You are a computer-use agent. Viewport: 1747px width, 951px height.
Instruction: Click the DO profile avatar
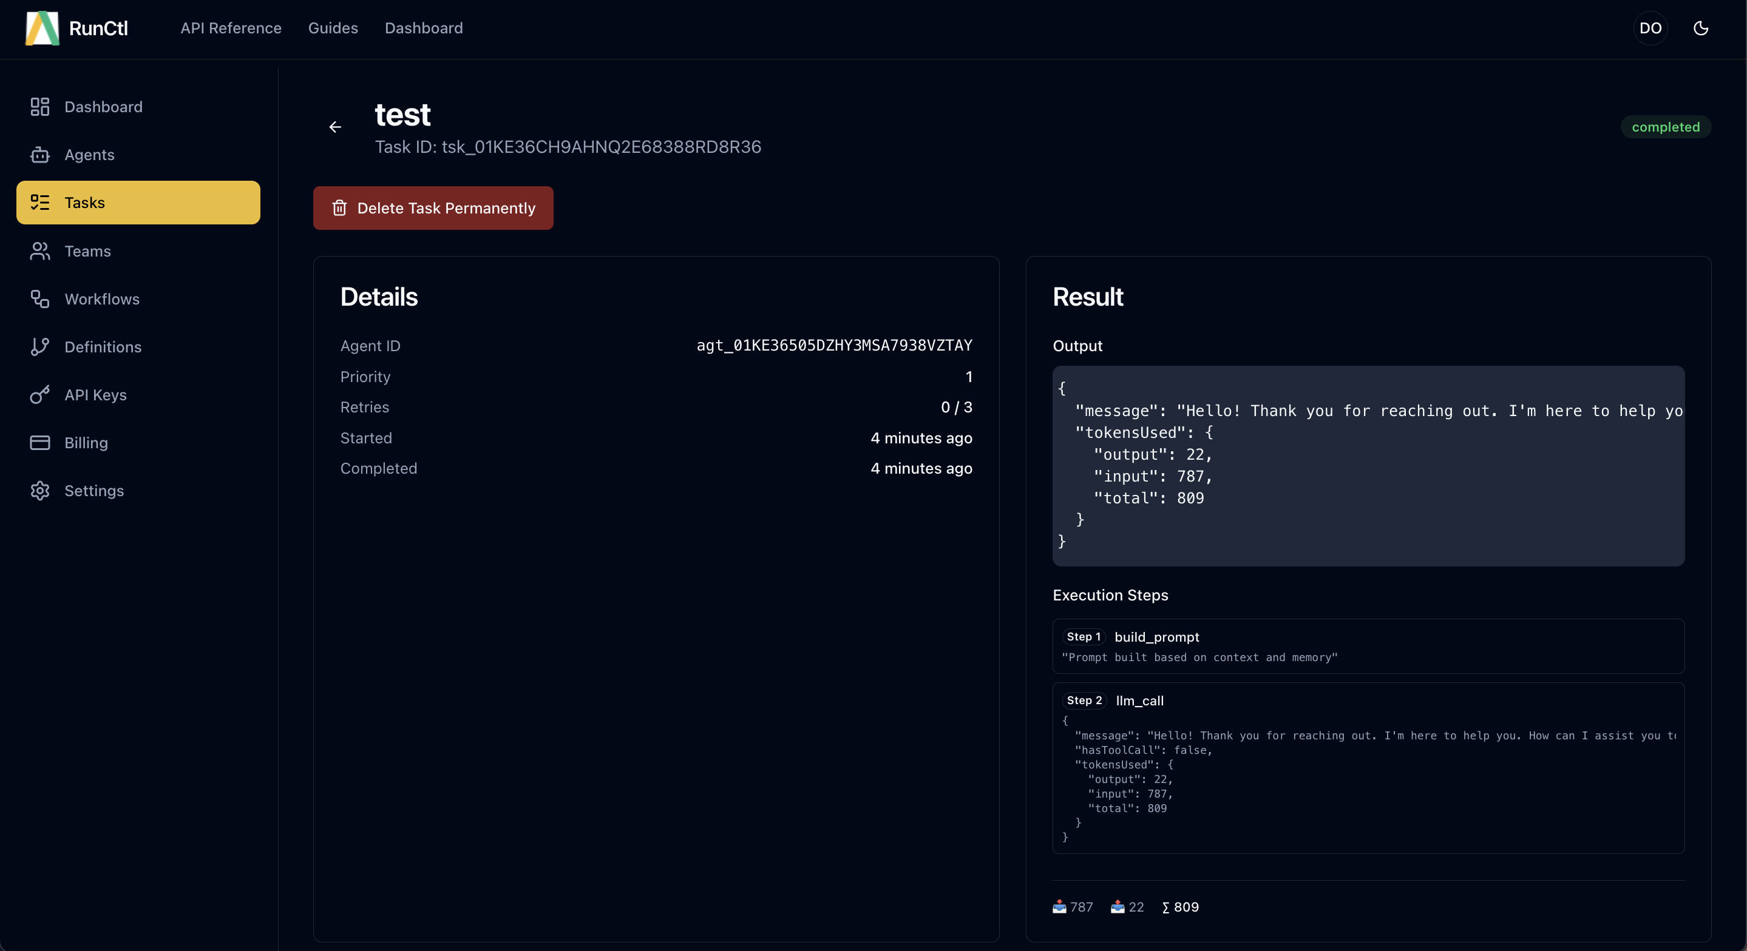(x=1650, y=28)
